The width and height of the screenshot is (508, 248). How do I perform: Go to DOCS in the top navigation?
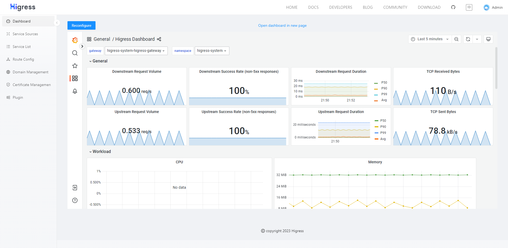point(313,7)
